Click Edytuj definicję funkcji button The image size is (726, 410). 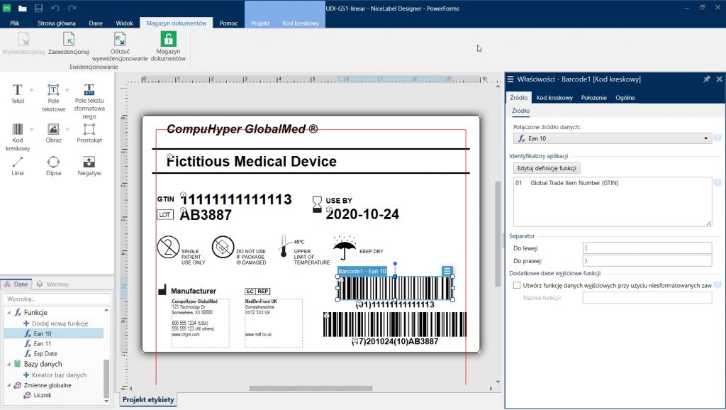[x=547, y=168]
